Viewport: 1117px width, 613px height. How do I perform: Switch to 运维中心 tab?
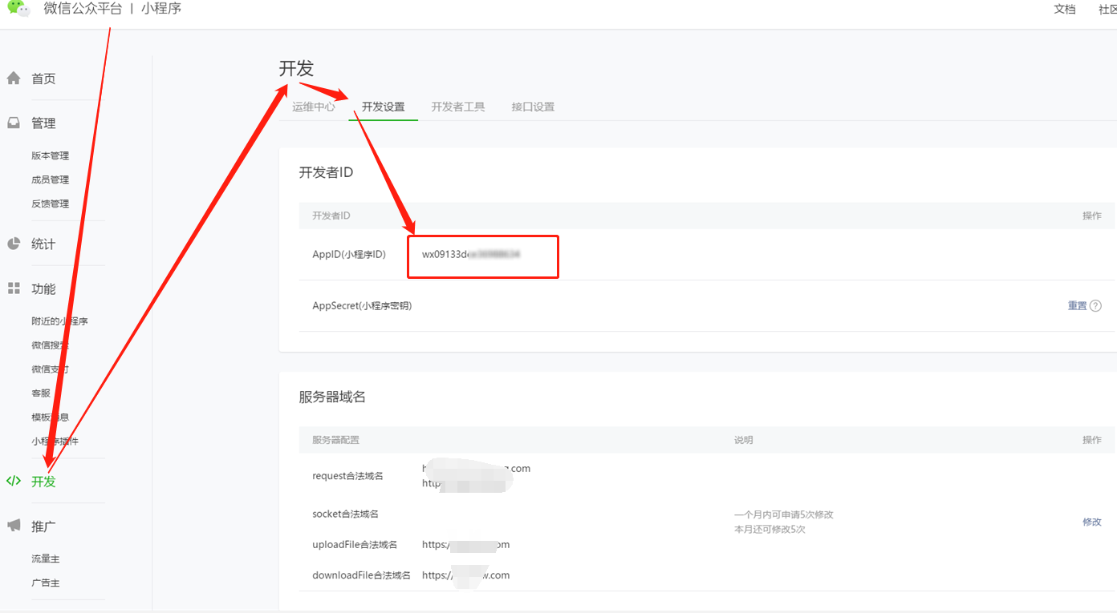(314, 107)
